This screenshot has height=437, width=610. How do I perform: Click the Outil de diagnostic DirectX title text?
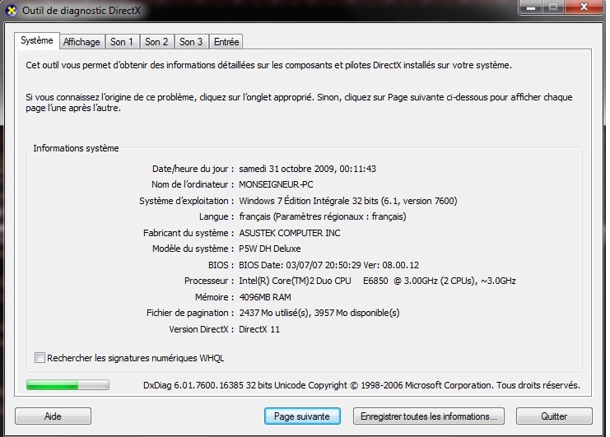coord(81,11)
